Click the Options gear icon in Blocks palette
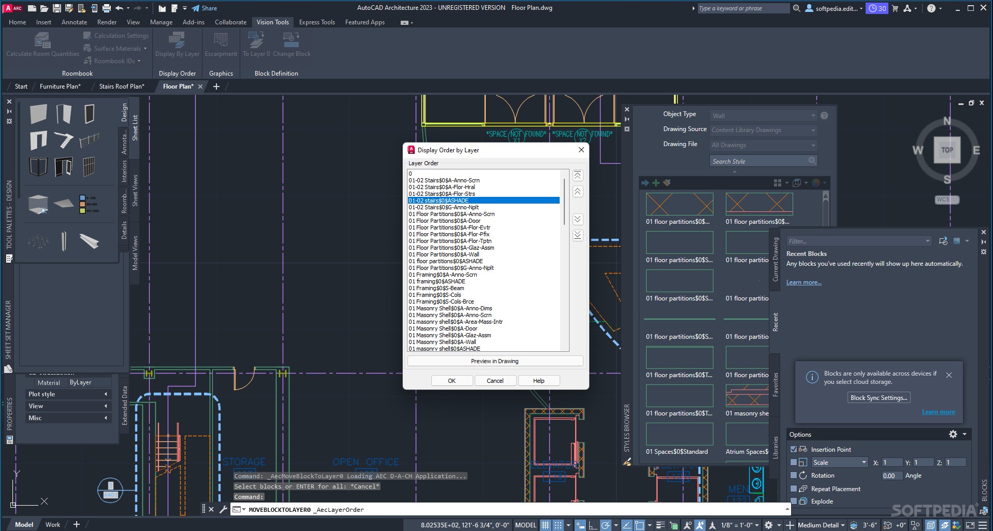Screen dimensions: 993x531 coord(953,434)
